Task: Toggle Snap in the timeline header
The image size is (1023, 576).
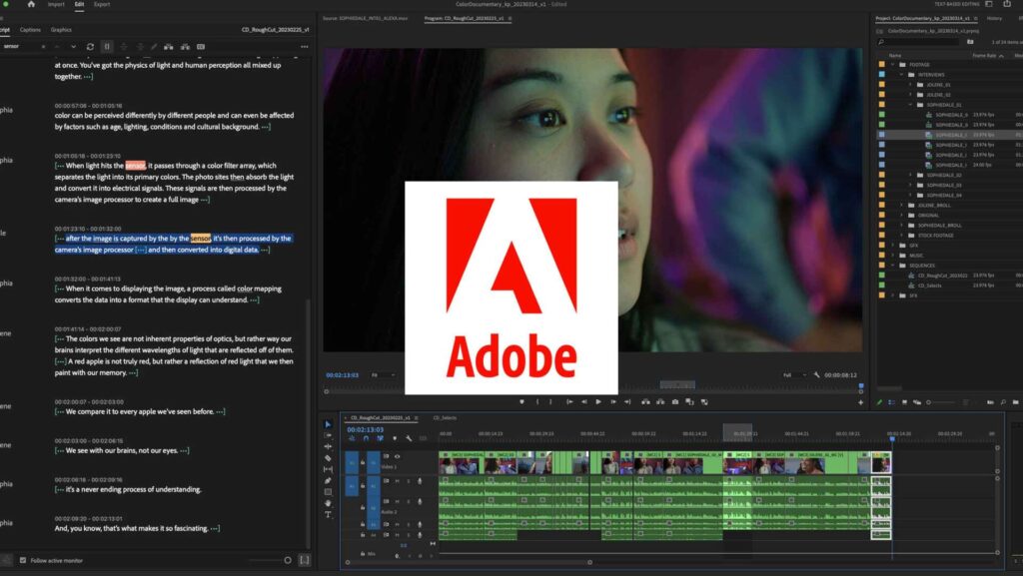Action: (366, 438)
